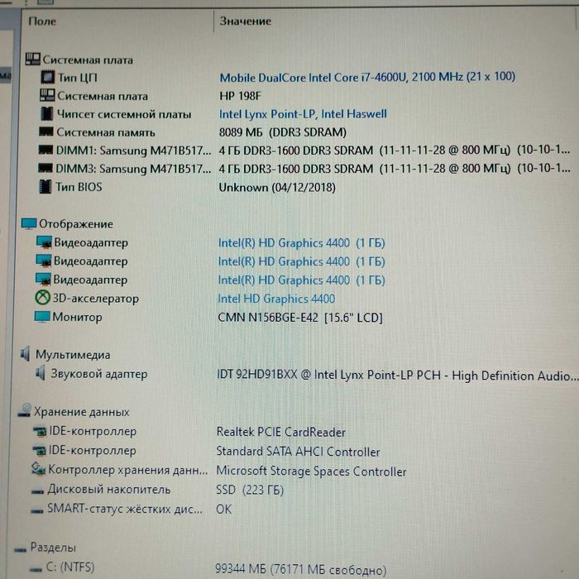Click the IDE-контроллер icon beside Realtek CardReader

[40, 431]
